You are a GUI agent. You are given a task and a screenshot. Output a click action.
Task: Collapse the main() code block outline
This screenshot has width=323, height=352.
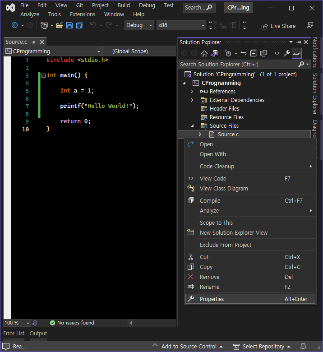(x=44, y=75)
